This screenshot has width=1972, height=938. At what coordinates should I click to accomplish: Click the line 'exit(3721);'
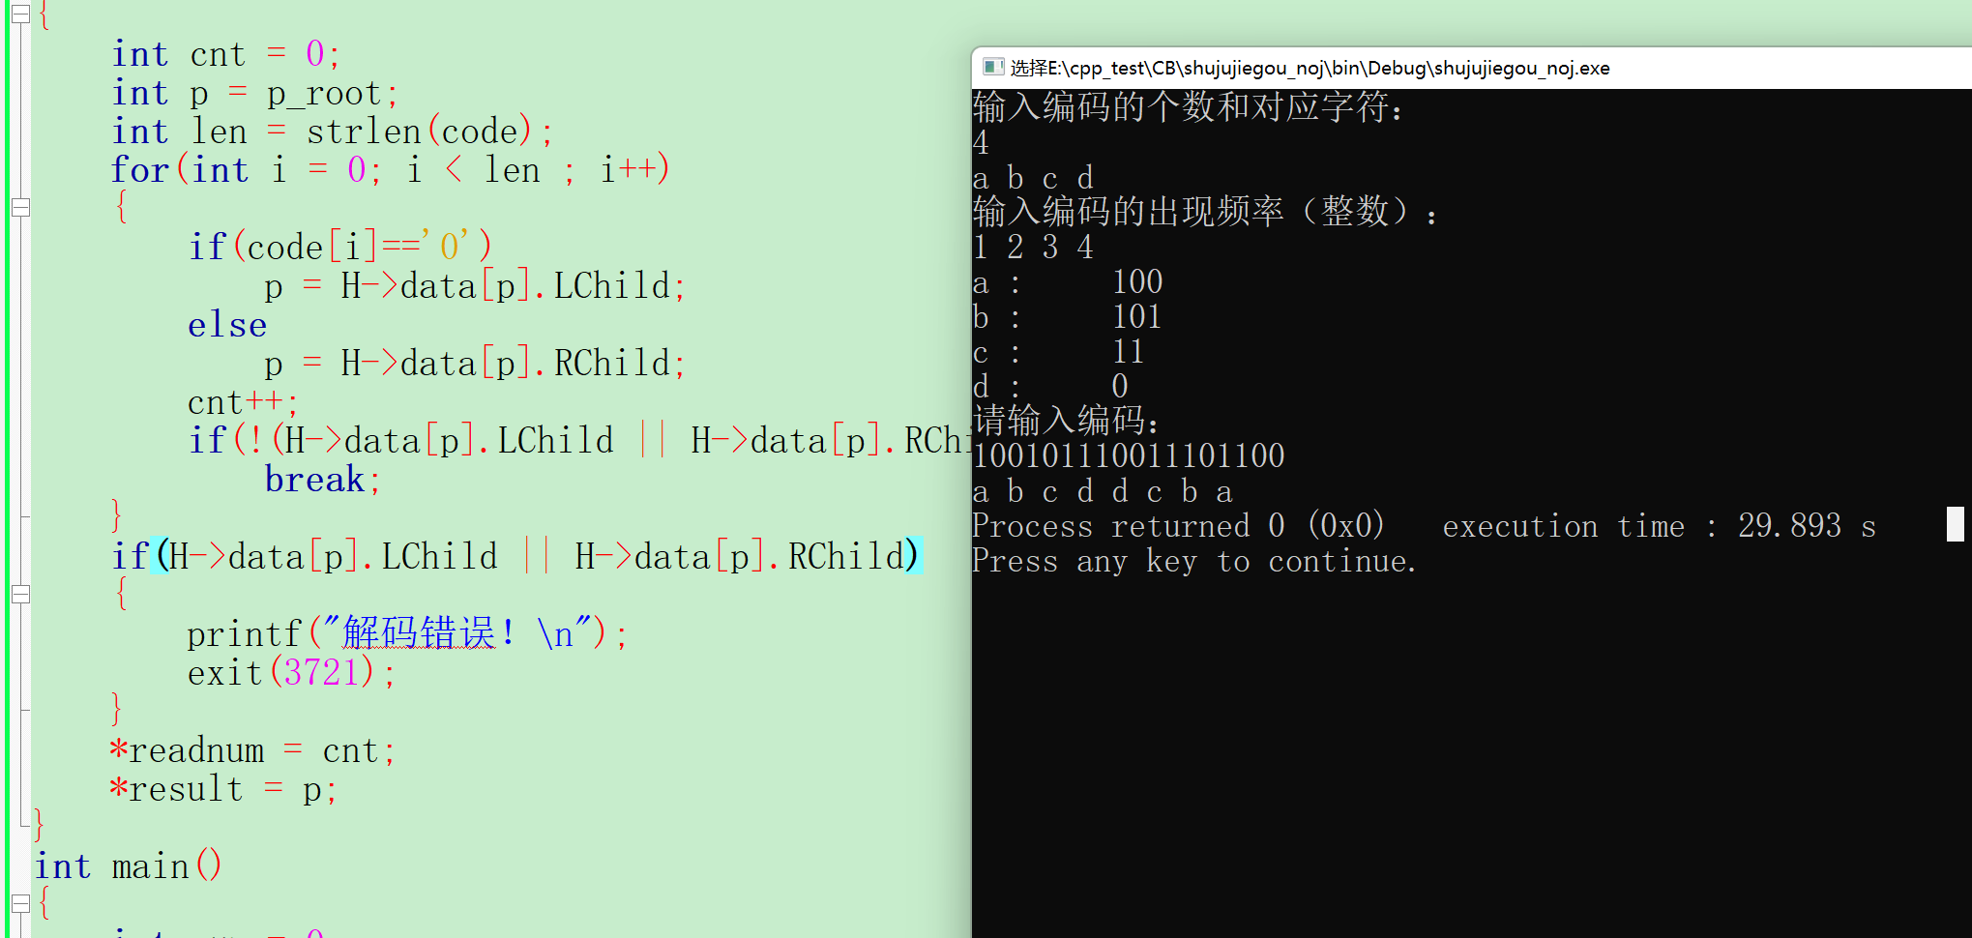point(291,673)
